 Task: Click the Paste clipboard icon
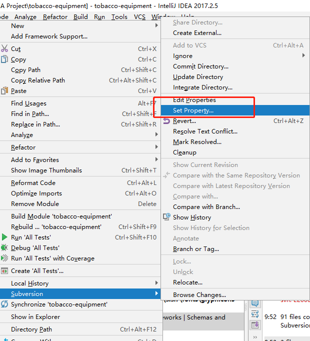[x=4, y=90]
